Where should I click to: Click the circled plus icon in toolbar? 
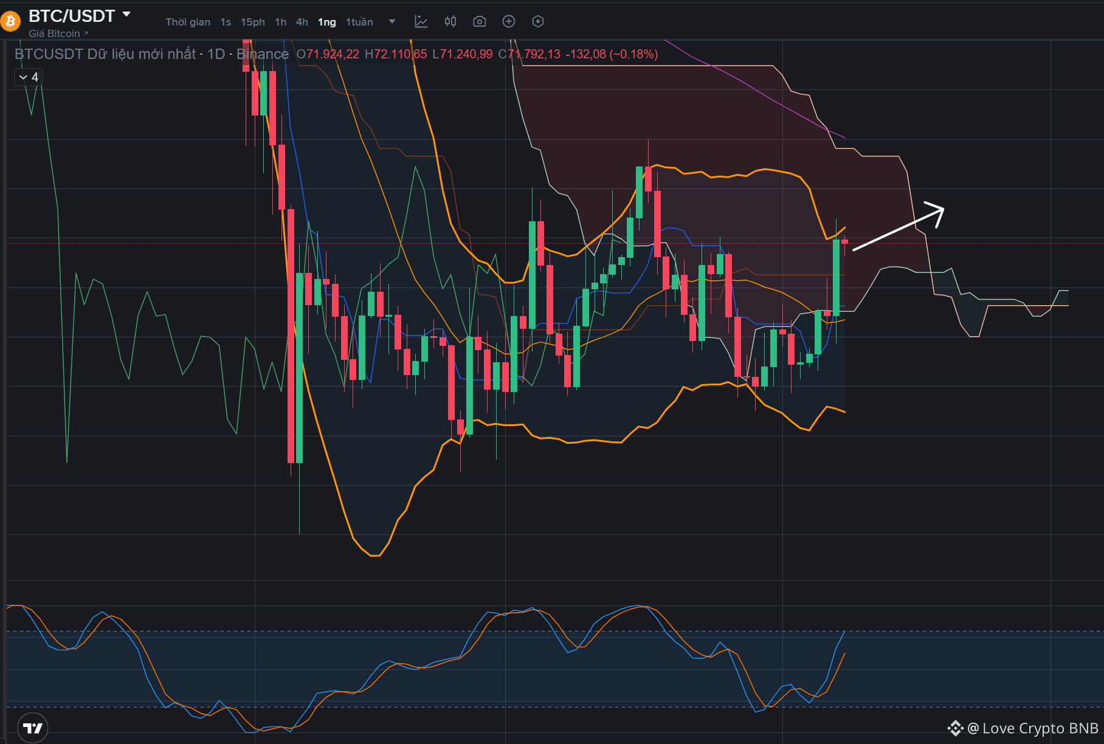(x=509, y=22)
